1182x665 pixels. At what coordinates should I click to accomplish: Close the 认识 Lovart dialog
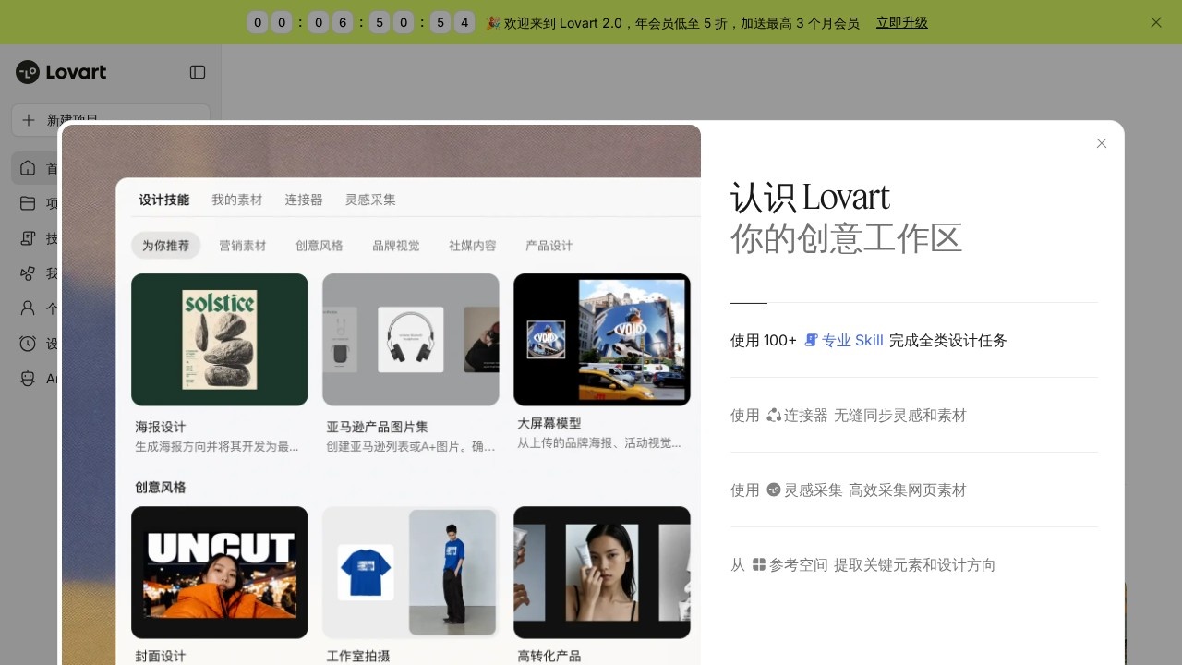pyautogui.click(x=1102, y=143)
